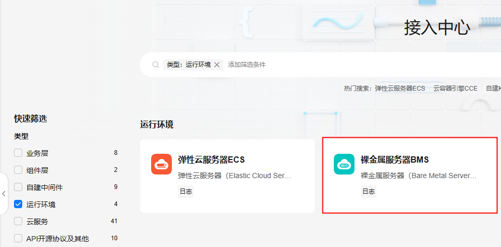Open the 弹性云服务器ECS orange icon
Image resolution: width=501 pixels, height=247 pixels.
161,164
